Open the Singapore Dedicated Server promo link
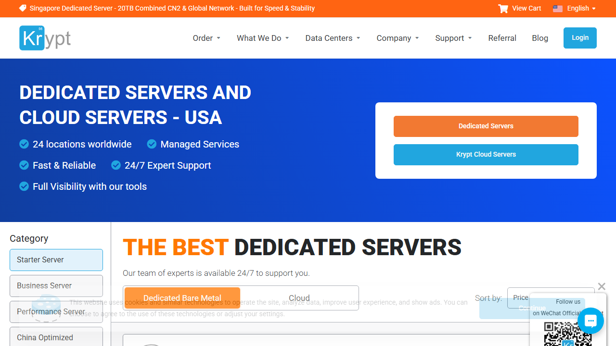 [x=172, y=8]
